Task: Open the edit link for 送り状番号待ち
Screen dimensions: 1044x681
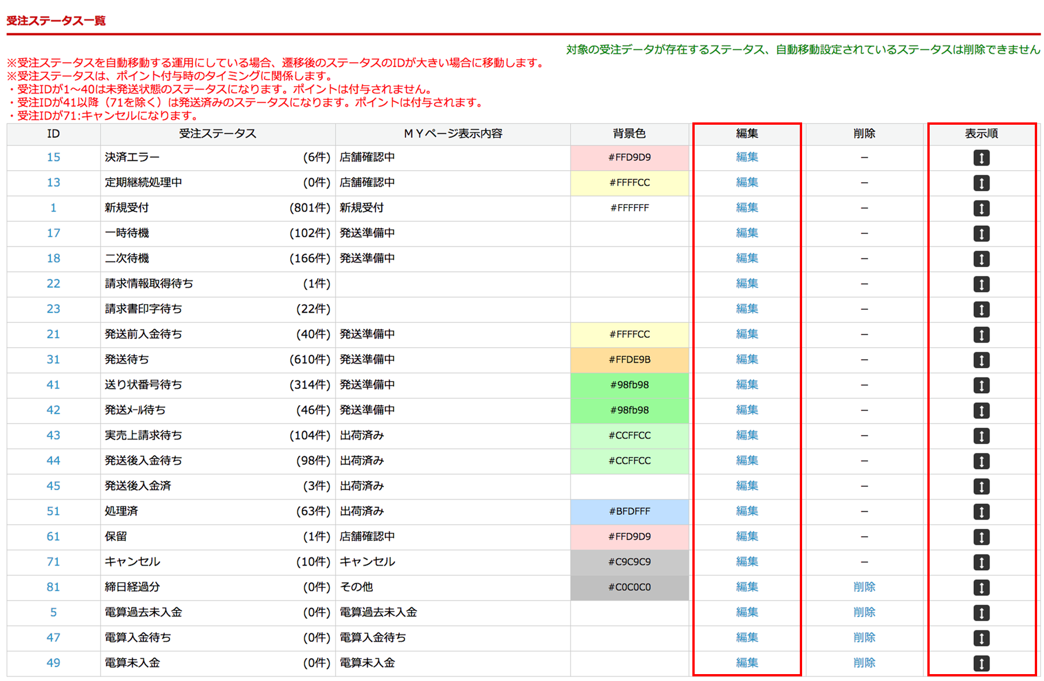Action: (x=746, y=385)
